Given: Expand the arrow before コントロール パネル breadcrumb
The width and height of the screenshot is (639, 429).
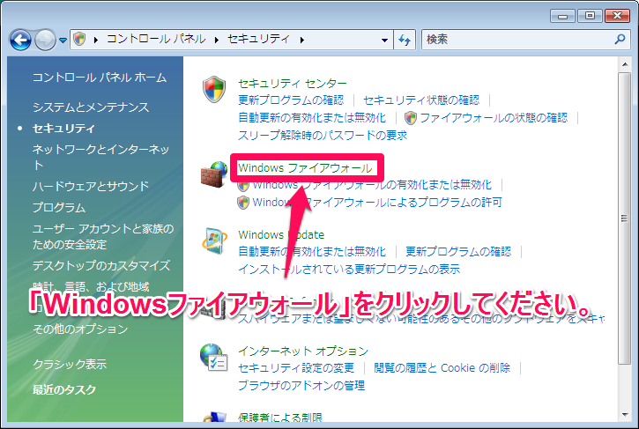Looking at the screenshot, I should pos(96,40).
